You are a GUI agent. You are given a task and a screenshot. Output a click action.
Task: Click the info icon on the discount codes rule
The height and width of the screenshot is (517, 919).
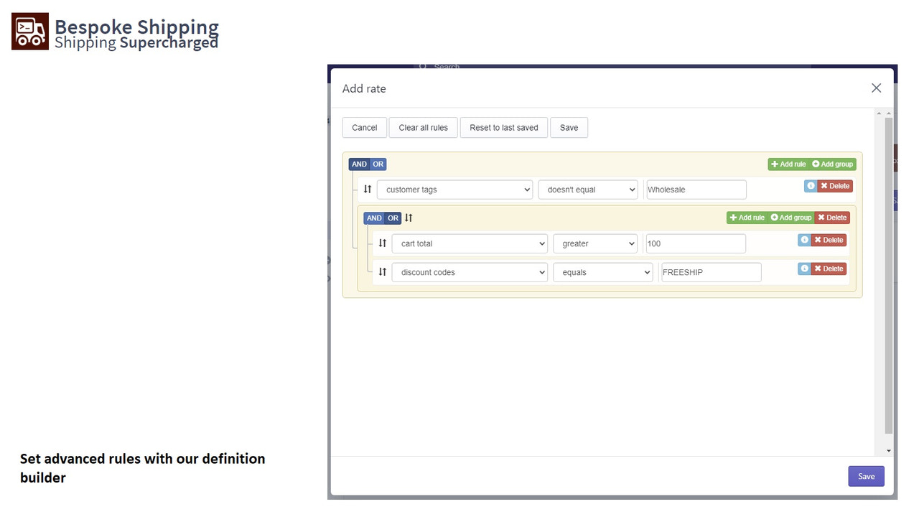[x=804, y=269]
